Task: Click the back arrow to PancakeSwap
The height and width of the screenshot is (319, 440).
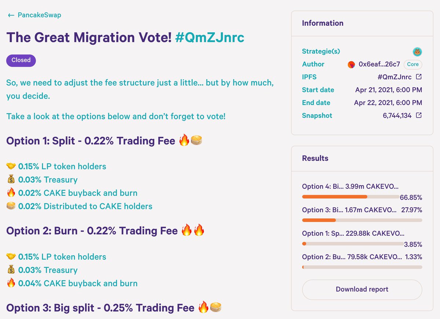Action: pos(11,15)
